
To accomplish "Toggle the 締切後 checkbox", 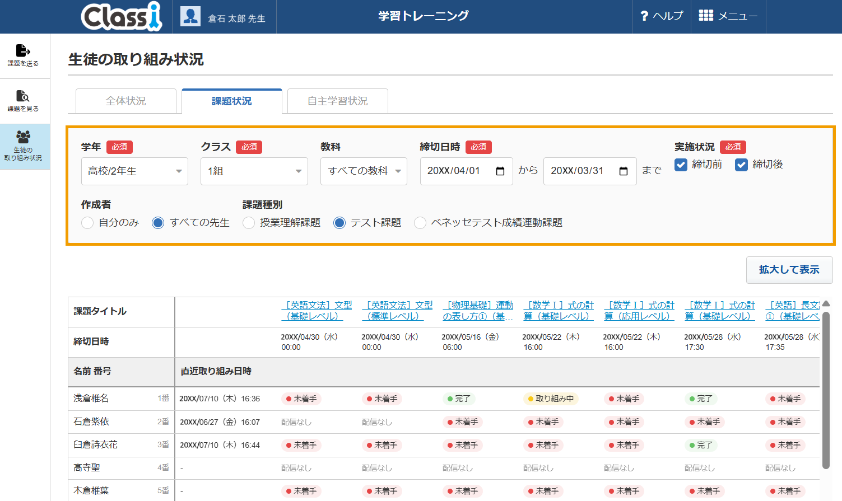I will pos(741,165).
